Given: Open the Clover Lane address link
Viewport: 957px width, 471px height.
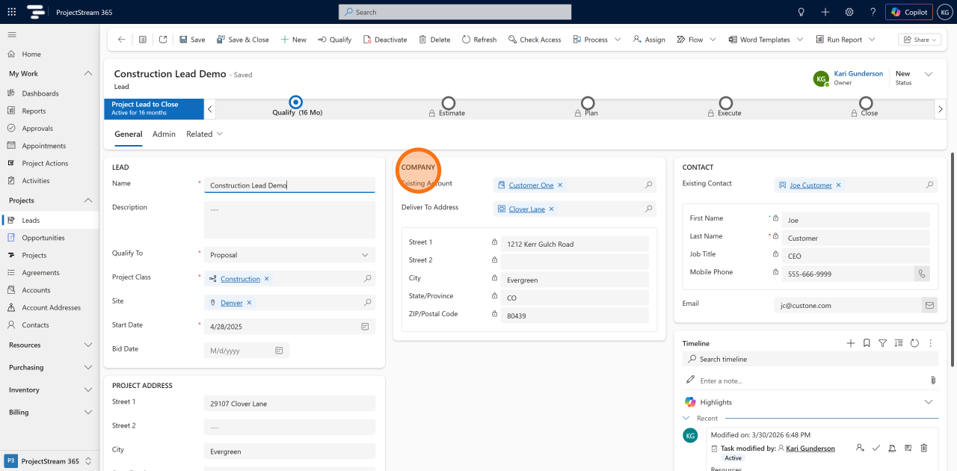Looking at the screenshot, I should 527,209.
